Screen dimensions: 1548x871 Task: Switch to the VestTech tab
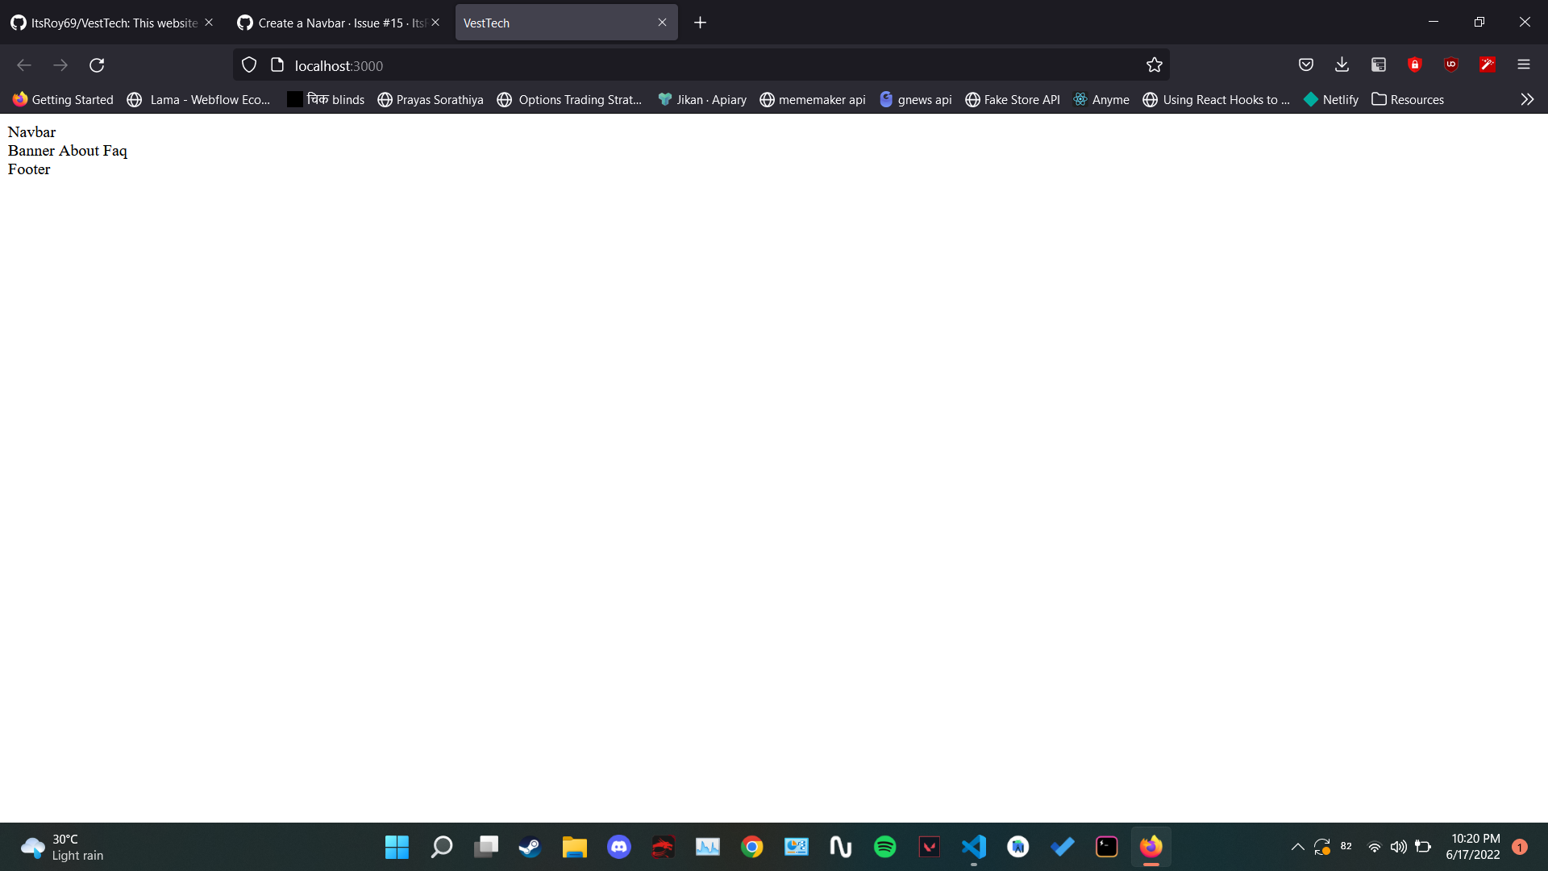[556, 23]
